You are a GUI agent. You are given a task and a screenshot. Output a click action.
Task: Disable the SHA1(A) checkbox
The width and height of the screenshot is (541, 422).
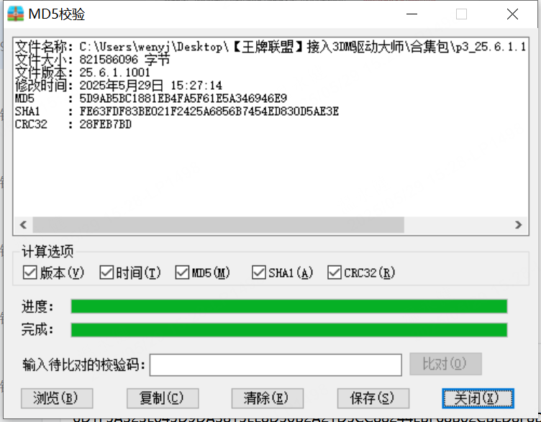259,272
